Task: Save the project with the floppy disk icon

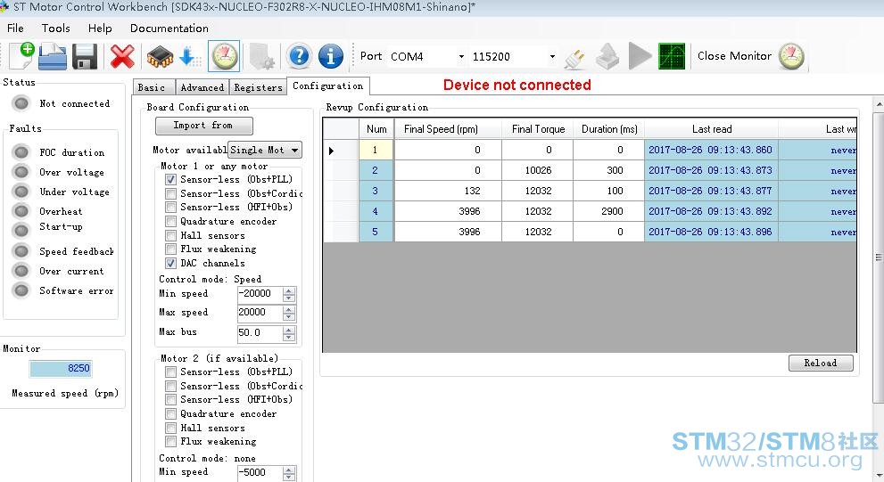Action: tap(85, 57)
